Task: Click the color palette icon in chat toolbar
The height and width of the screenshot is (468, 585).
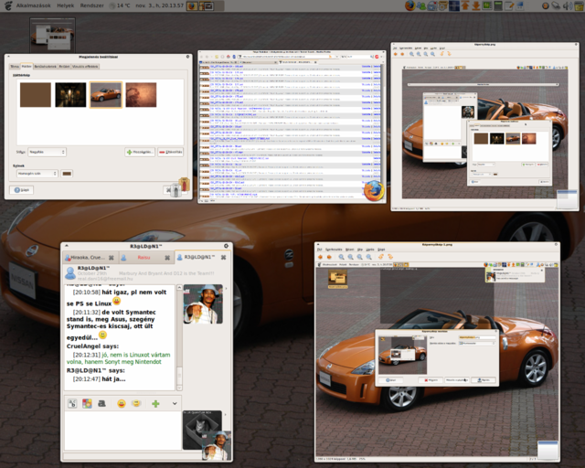Action: (87, 403)
